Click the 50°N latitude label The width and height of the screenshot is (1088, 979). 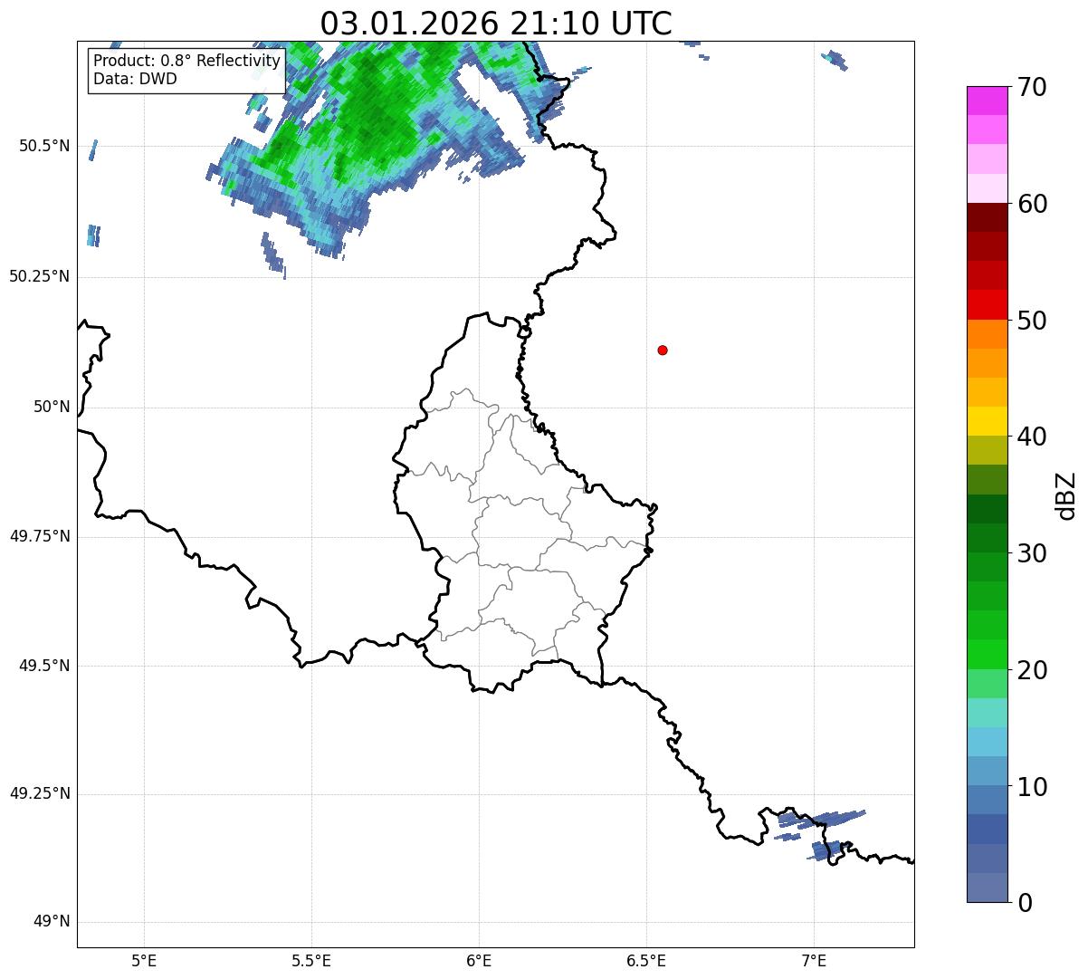52,408
